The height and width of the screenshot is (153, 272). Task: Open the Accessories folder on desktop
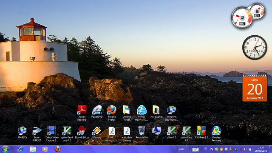(156, 112)
